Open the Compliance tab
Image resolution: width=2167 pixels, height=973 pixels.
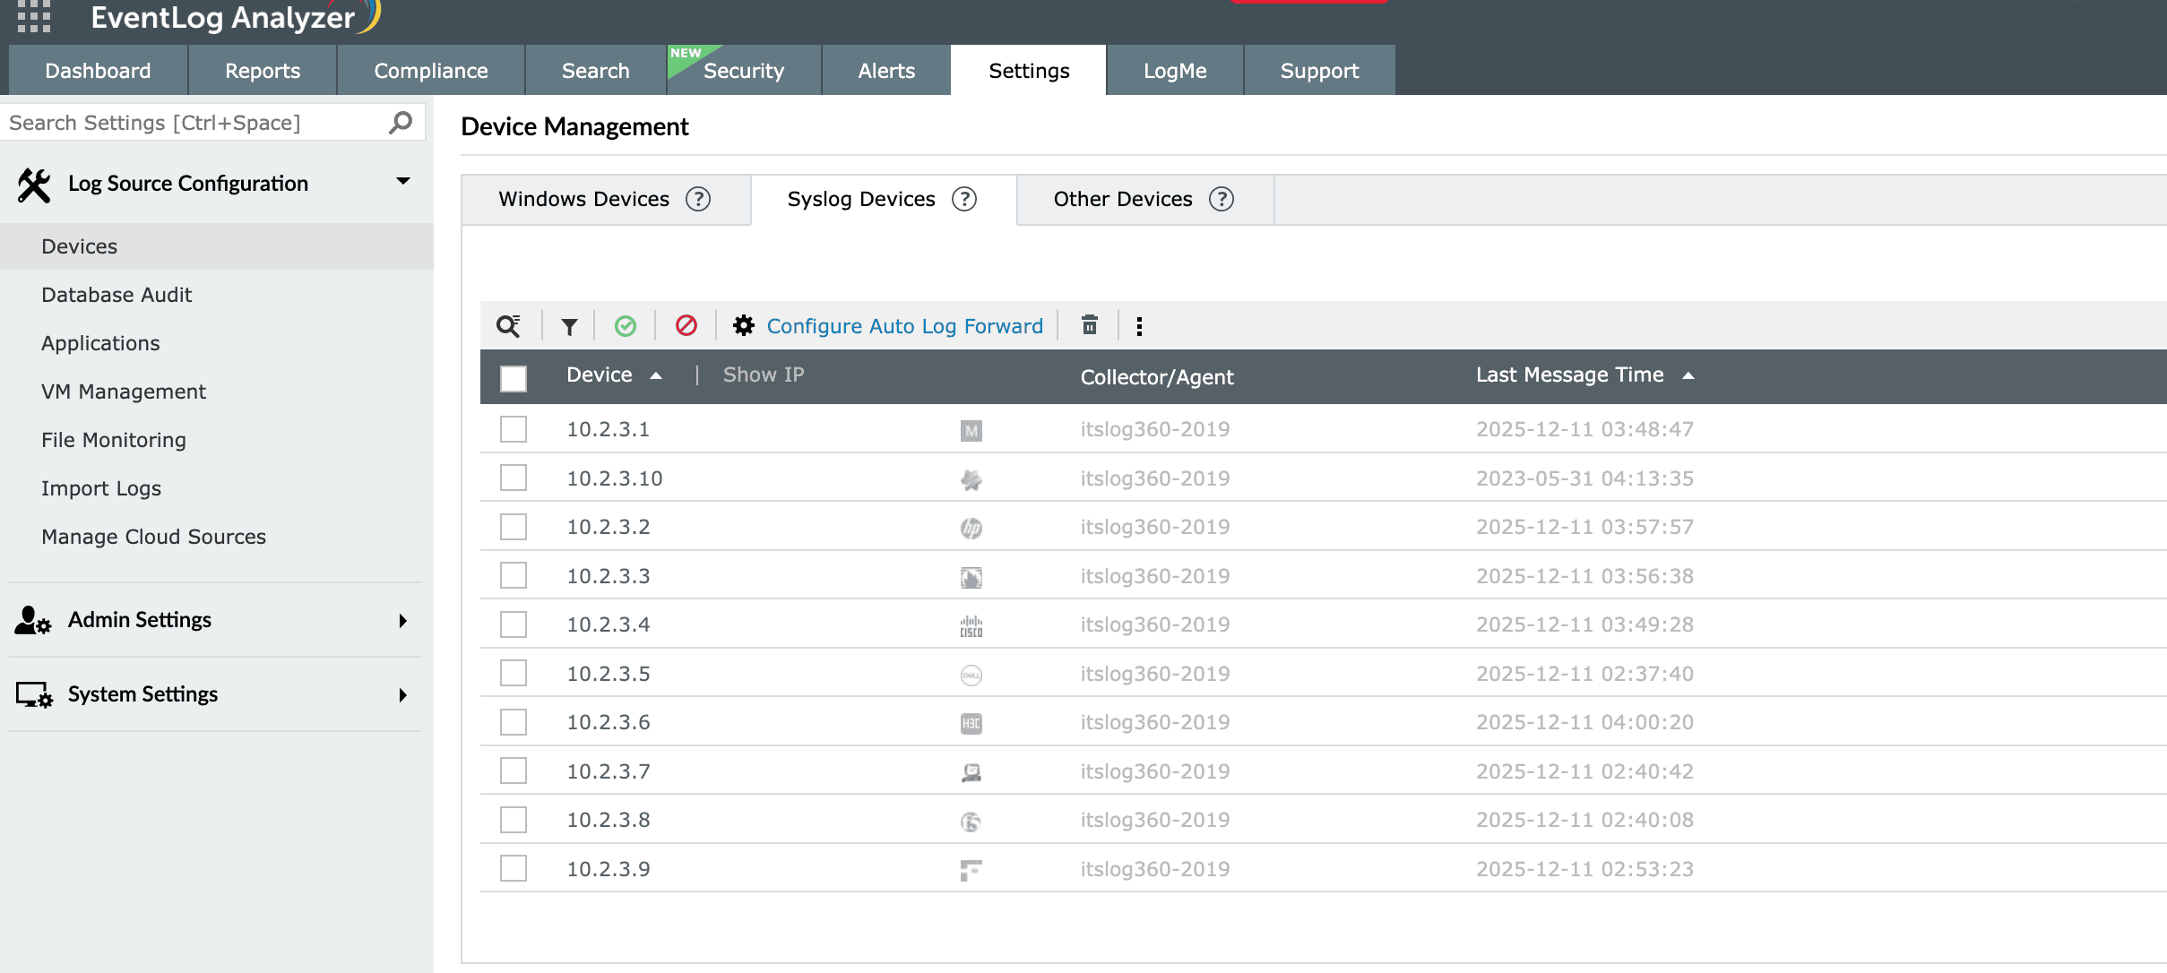[431, 70]
